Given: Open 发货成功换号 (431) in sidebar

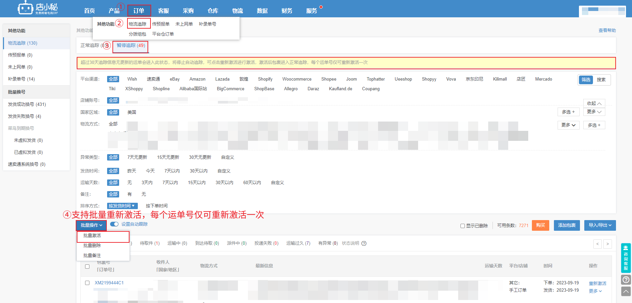Looking at the screenshot, I should pyautogui.click(x=36, y=104).
